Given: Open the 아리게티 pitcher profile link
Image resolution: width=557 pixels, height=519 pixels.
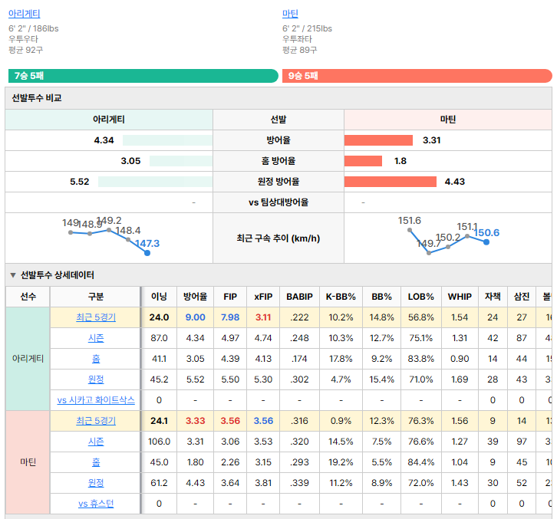Looking at the screenshot, I should pos(24,14).
